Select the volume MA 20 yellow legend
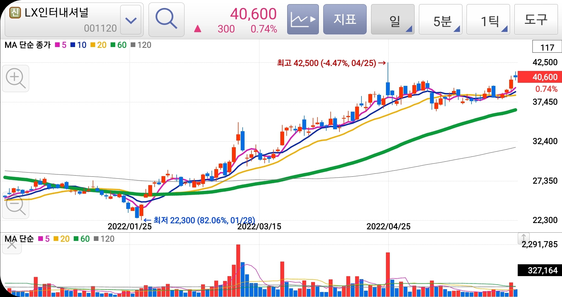Image resolution: width=562 pixels, height=297 pixels. point(62,239)
